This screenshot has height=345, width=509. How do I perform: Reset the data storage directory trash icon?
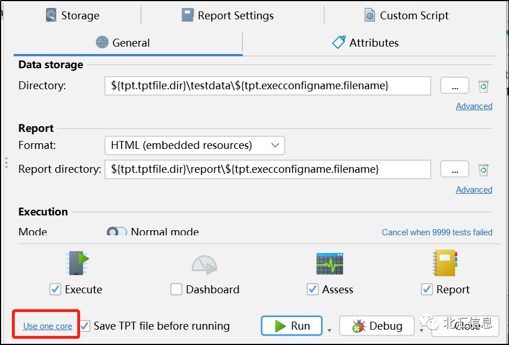point(483,86)
